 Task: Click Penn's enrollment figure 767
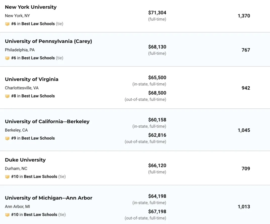point(246,50)
